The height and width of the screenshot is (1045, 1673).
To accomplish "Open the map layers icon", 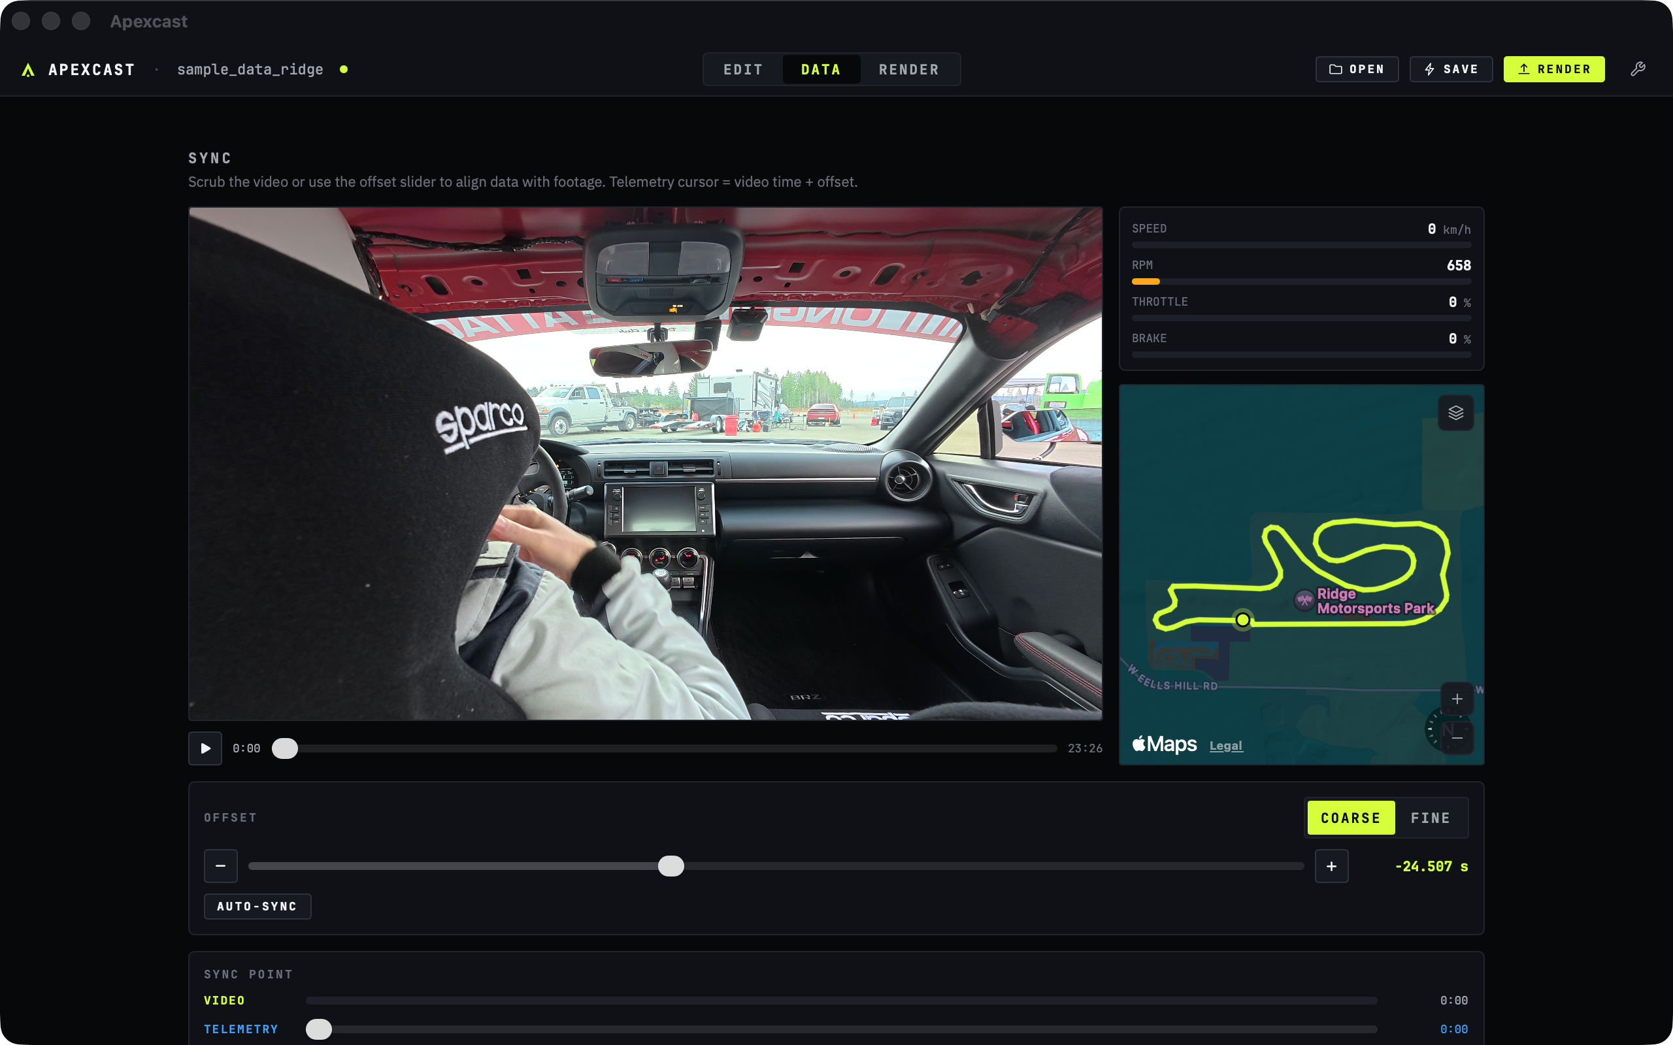I will click(x=1456, y=413).
